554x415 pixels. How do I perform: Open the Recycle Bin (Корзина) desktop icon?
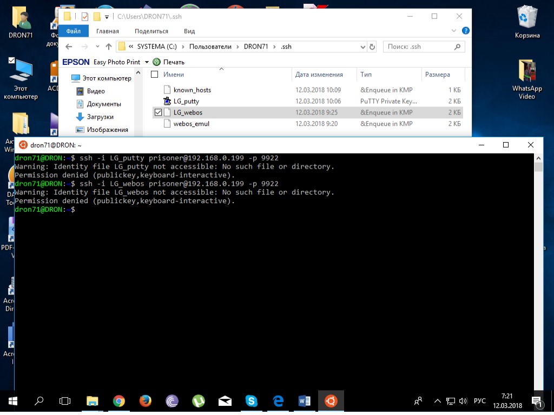coord(527,22)
